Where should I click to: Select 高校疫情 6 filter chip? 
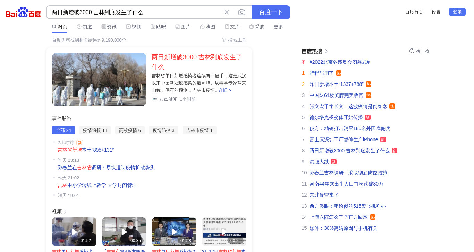(x=130, y=130)
